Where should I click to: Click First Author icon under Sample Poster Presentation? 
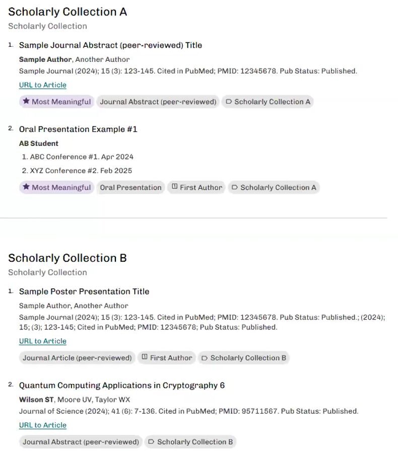145,357
